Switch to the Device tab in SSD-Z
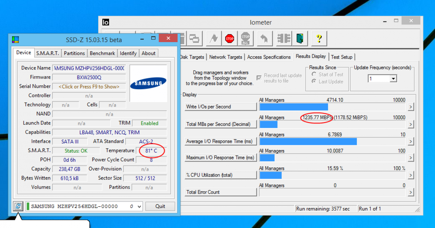This screenshot has width=435, height=228. (23, 53)
